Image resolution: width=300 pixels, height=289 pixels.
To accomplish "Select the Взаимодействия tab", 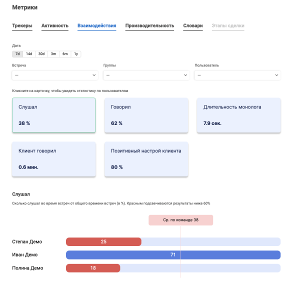I will (x=96, y=25).
